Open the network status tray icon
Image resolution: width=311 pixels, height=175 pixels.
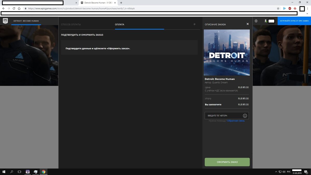[280, 172]
